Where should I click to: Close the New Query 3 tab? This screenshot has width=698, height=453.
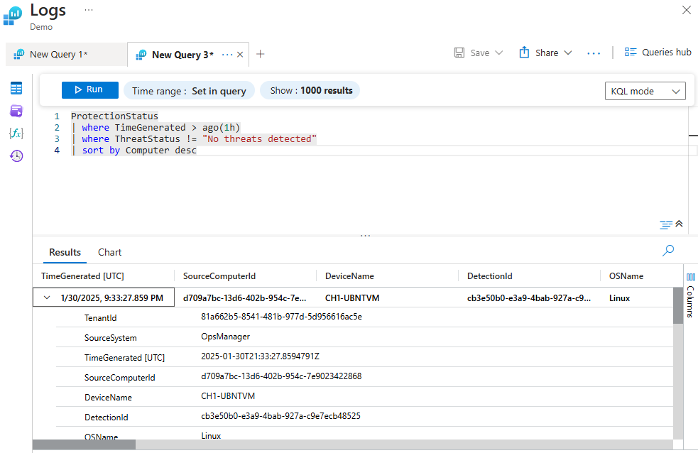[x=240, y=54]
